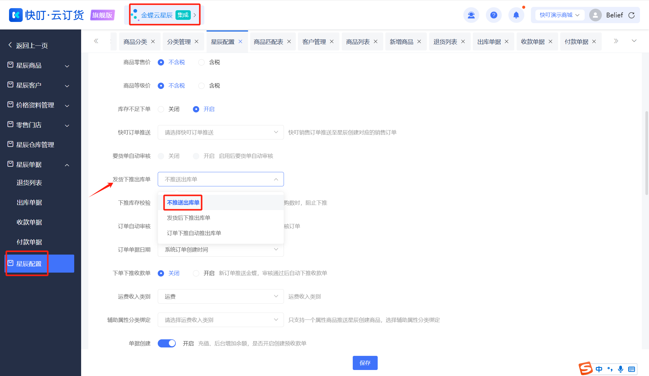Toggle the 单据创建 switch
The width and height of the screenshot is (649, 376).
click(167, 343)
